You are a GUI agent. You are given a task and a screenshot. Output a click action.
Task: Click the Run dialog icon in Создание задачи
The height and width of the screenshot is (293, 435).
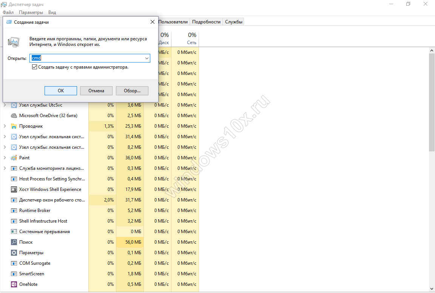tap(14, 41)
